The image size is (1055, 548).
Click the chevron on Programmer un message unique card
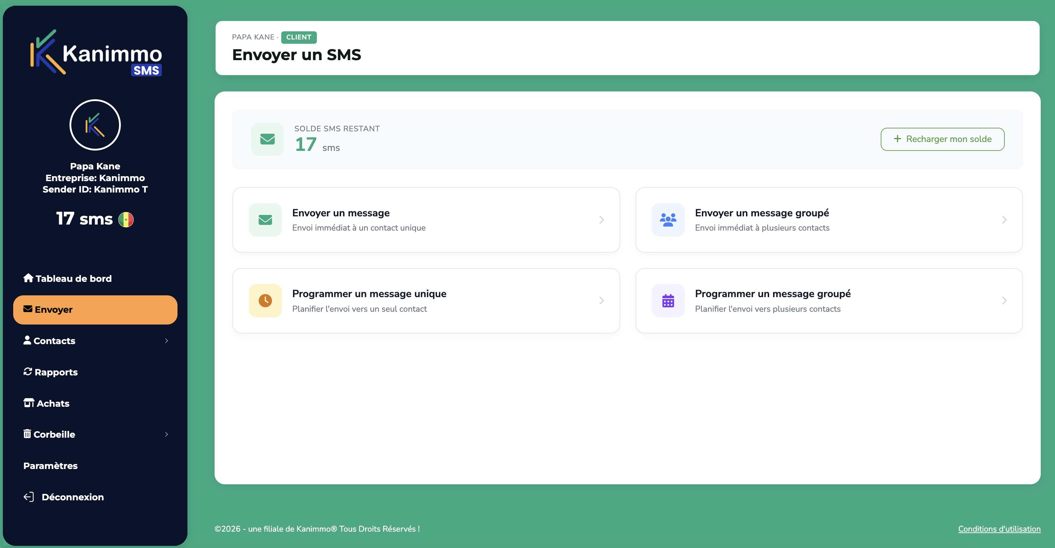tap(601, 301)
